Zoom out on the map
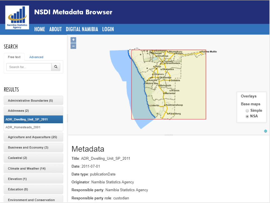This screenshot has height=203, width=270. coord(73,46)
